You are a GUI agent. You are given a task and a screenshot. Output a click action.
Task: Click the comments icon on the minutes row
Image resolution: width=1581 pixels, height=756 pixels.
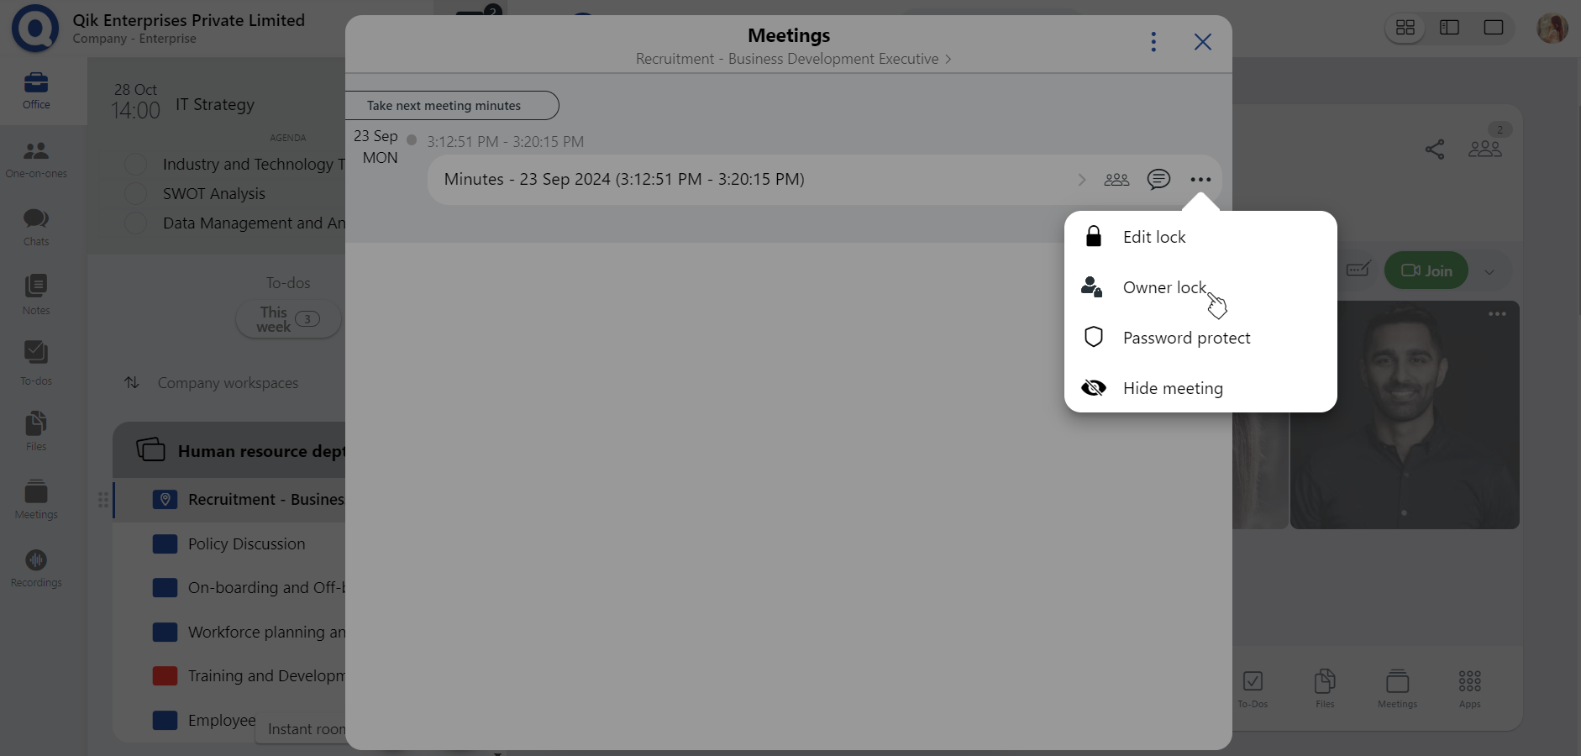click(1158, 179)
